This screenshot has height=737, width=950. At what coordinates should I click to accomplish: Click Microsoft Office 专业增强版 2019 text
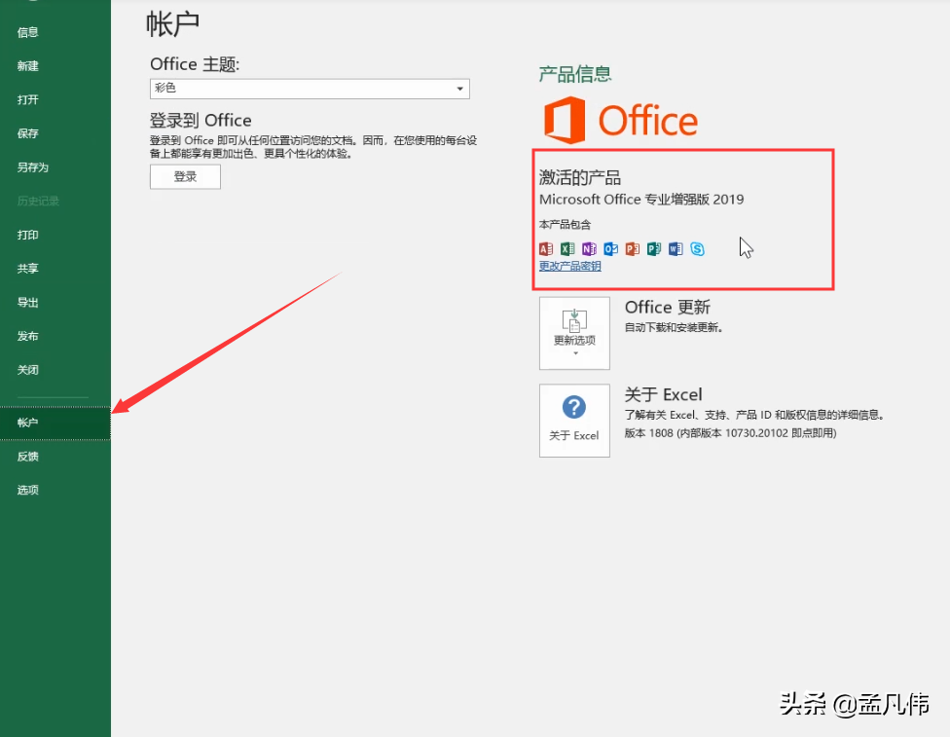tap(641, 200)
